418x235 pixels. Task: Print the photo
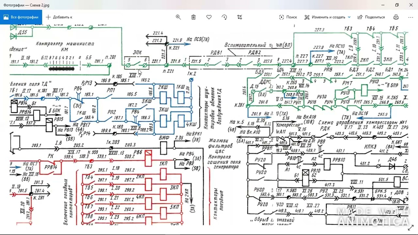pos(396,17)
